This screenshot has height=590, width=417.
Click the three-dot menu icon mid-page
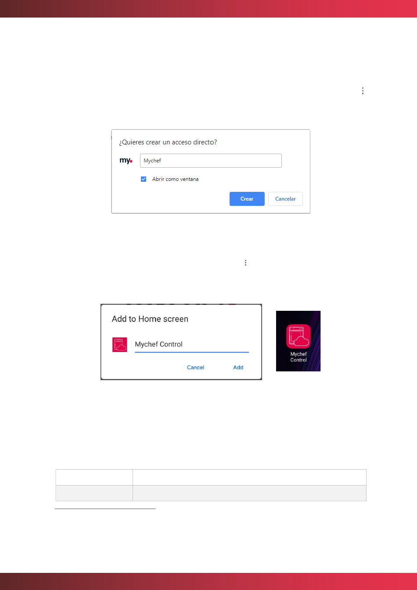pyautogui.click(x=245, y=263)
